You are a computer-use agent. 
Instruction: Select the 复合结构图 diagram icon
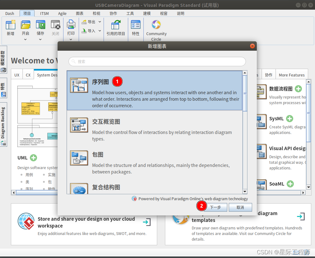coord(79,188)
